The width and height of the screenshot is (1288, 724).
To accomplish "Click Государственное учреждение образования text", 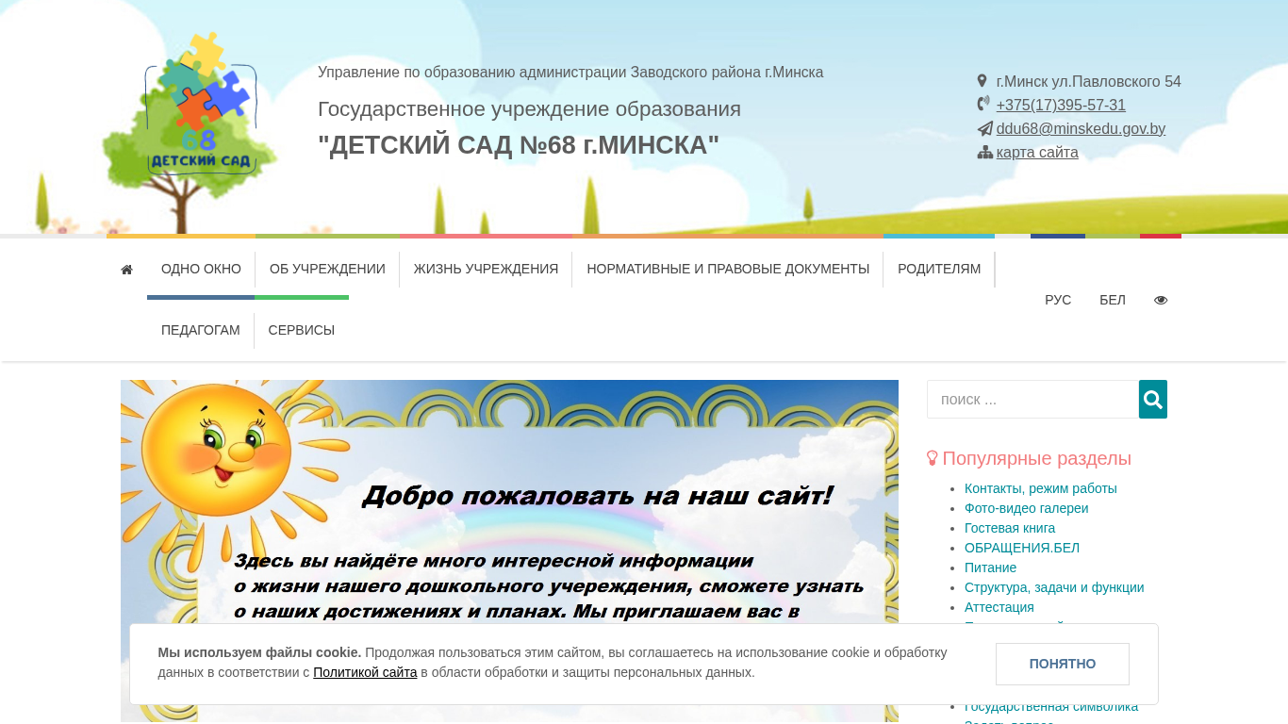I will (529, 109).
